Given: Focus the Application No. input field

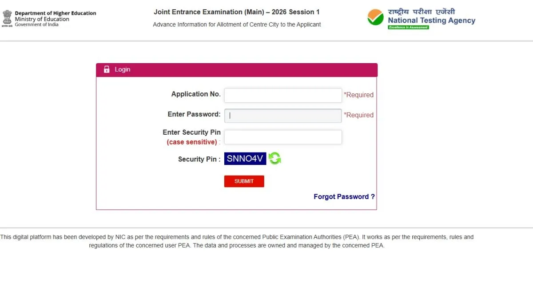Looking at the screenshot, I should coord(282,95).
